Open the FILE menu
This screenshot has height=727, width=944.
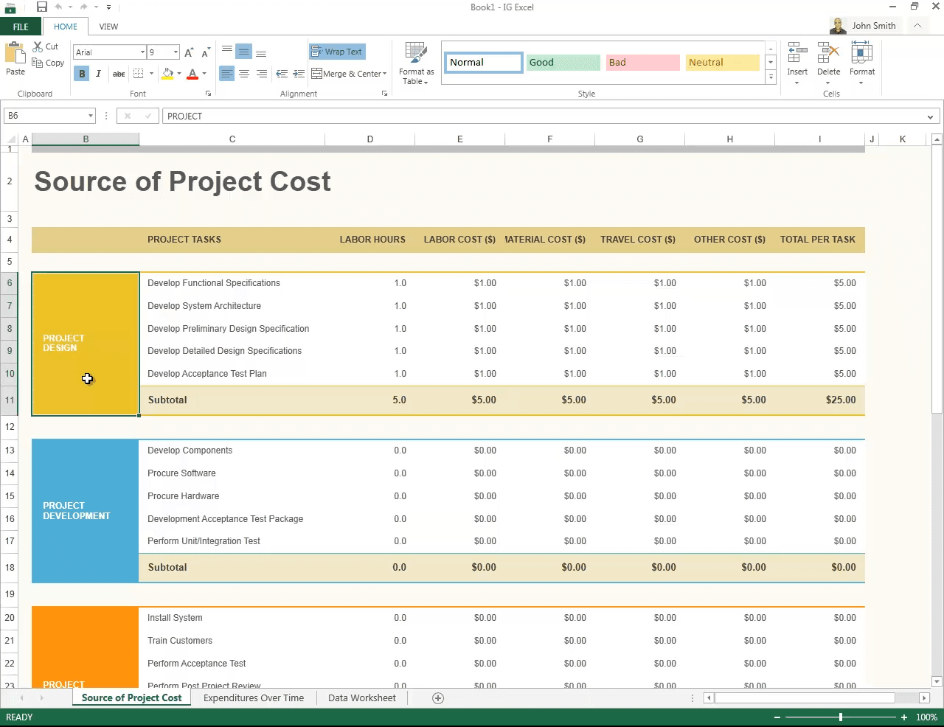(x=21, y=27)
